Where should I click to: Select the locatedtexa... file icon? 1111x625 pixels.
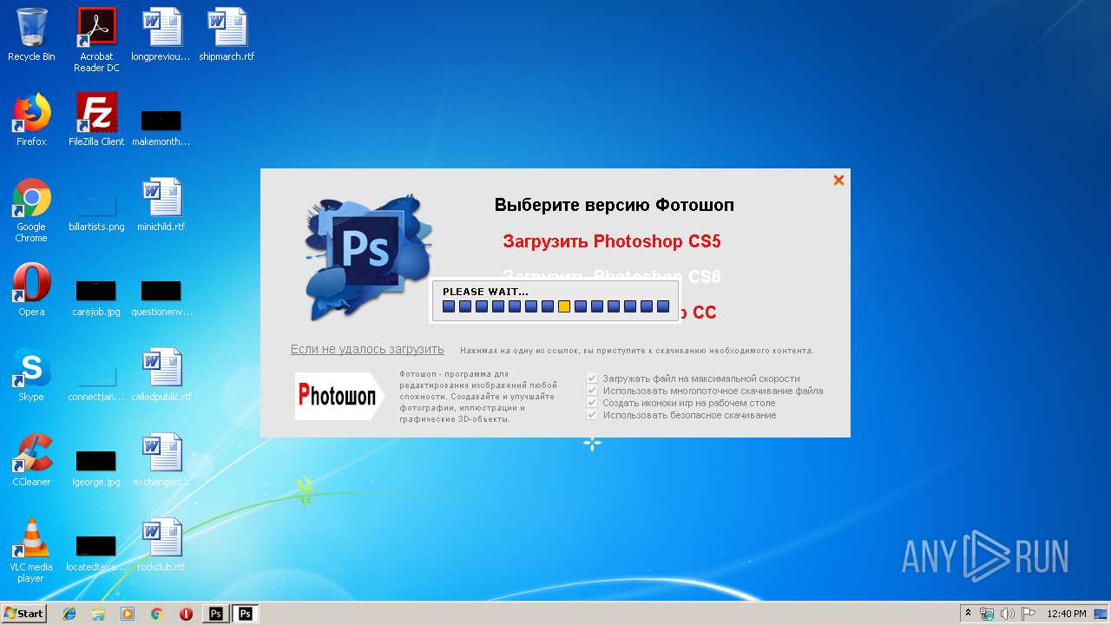pyautogui.click(x=96, y=552)
